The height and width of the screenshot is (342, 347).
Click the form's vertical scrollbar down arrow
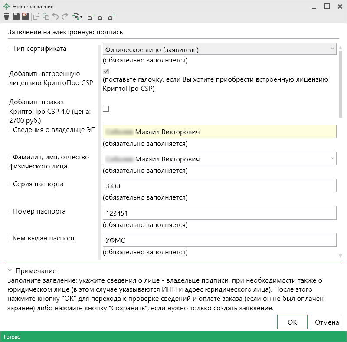pyautogui.click(x=340, y=256)
